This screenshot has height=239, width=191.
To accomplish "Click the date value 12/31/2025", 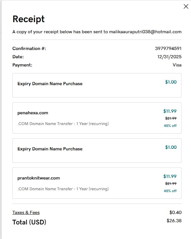I will tap(169, 57).
